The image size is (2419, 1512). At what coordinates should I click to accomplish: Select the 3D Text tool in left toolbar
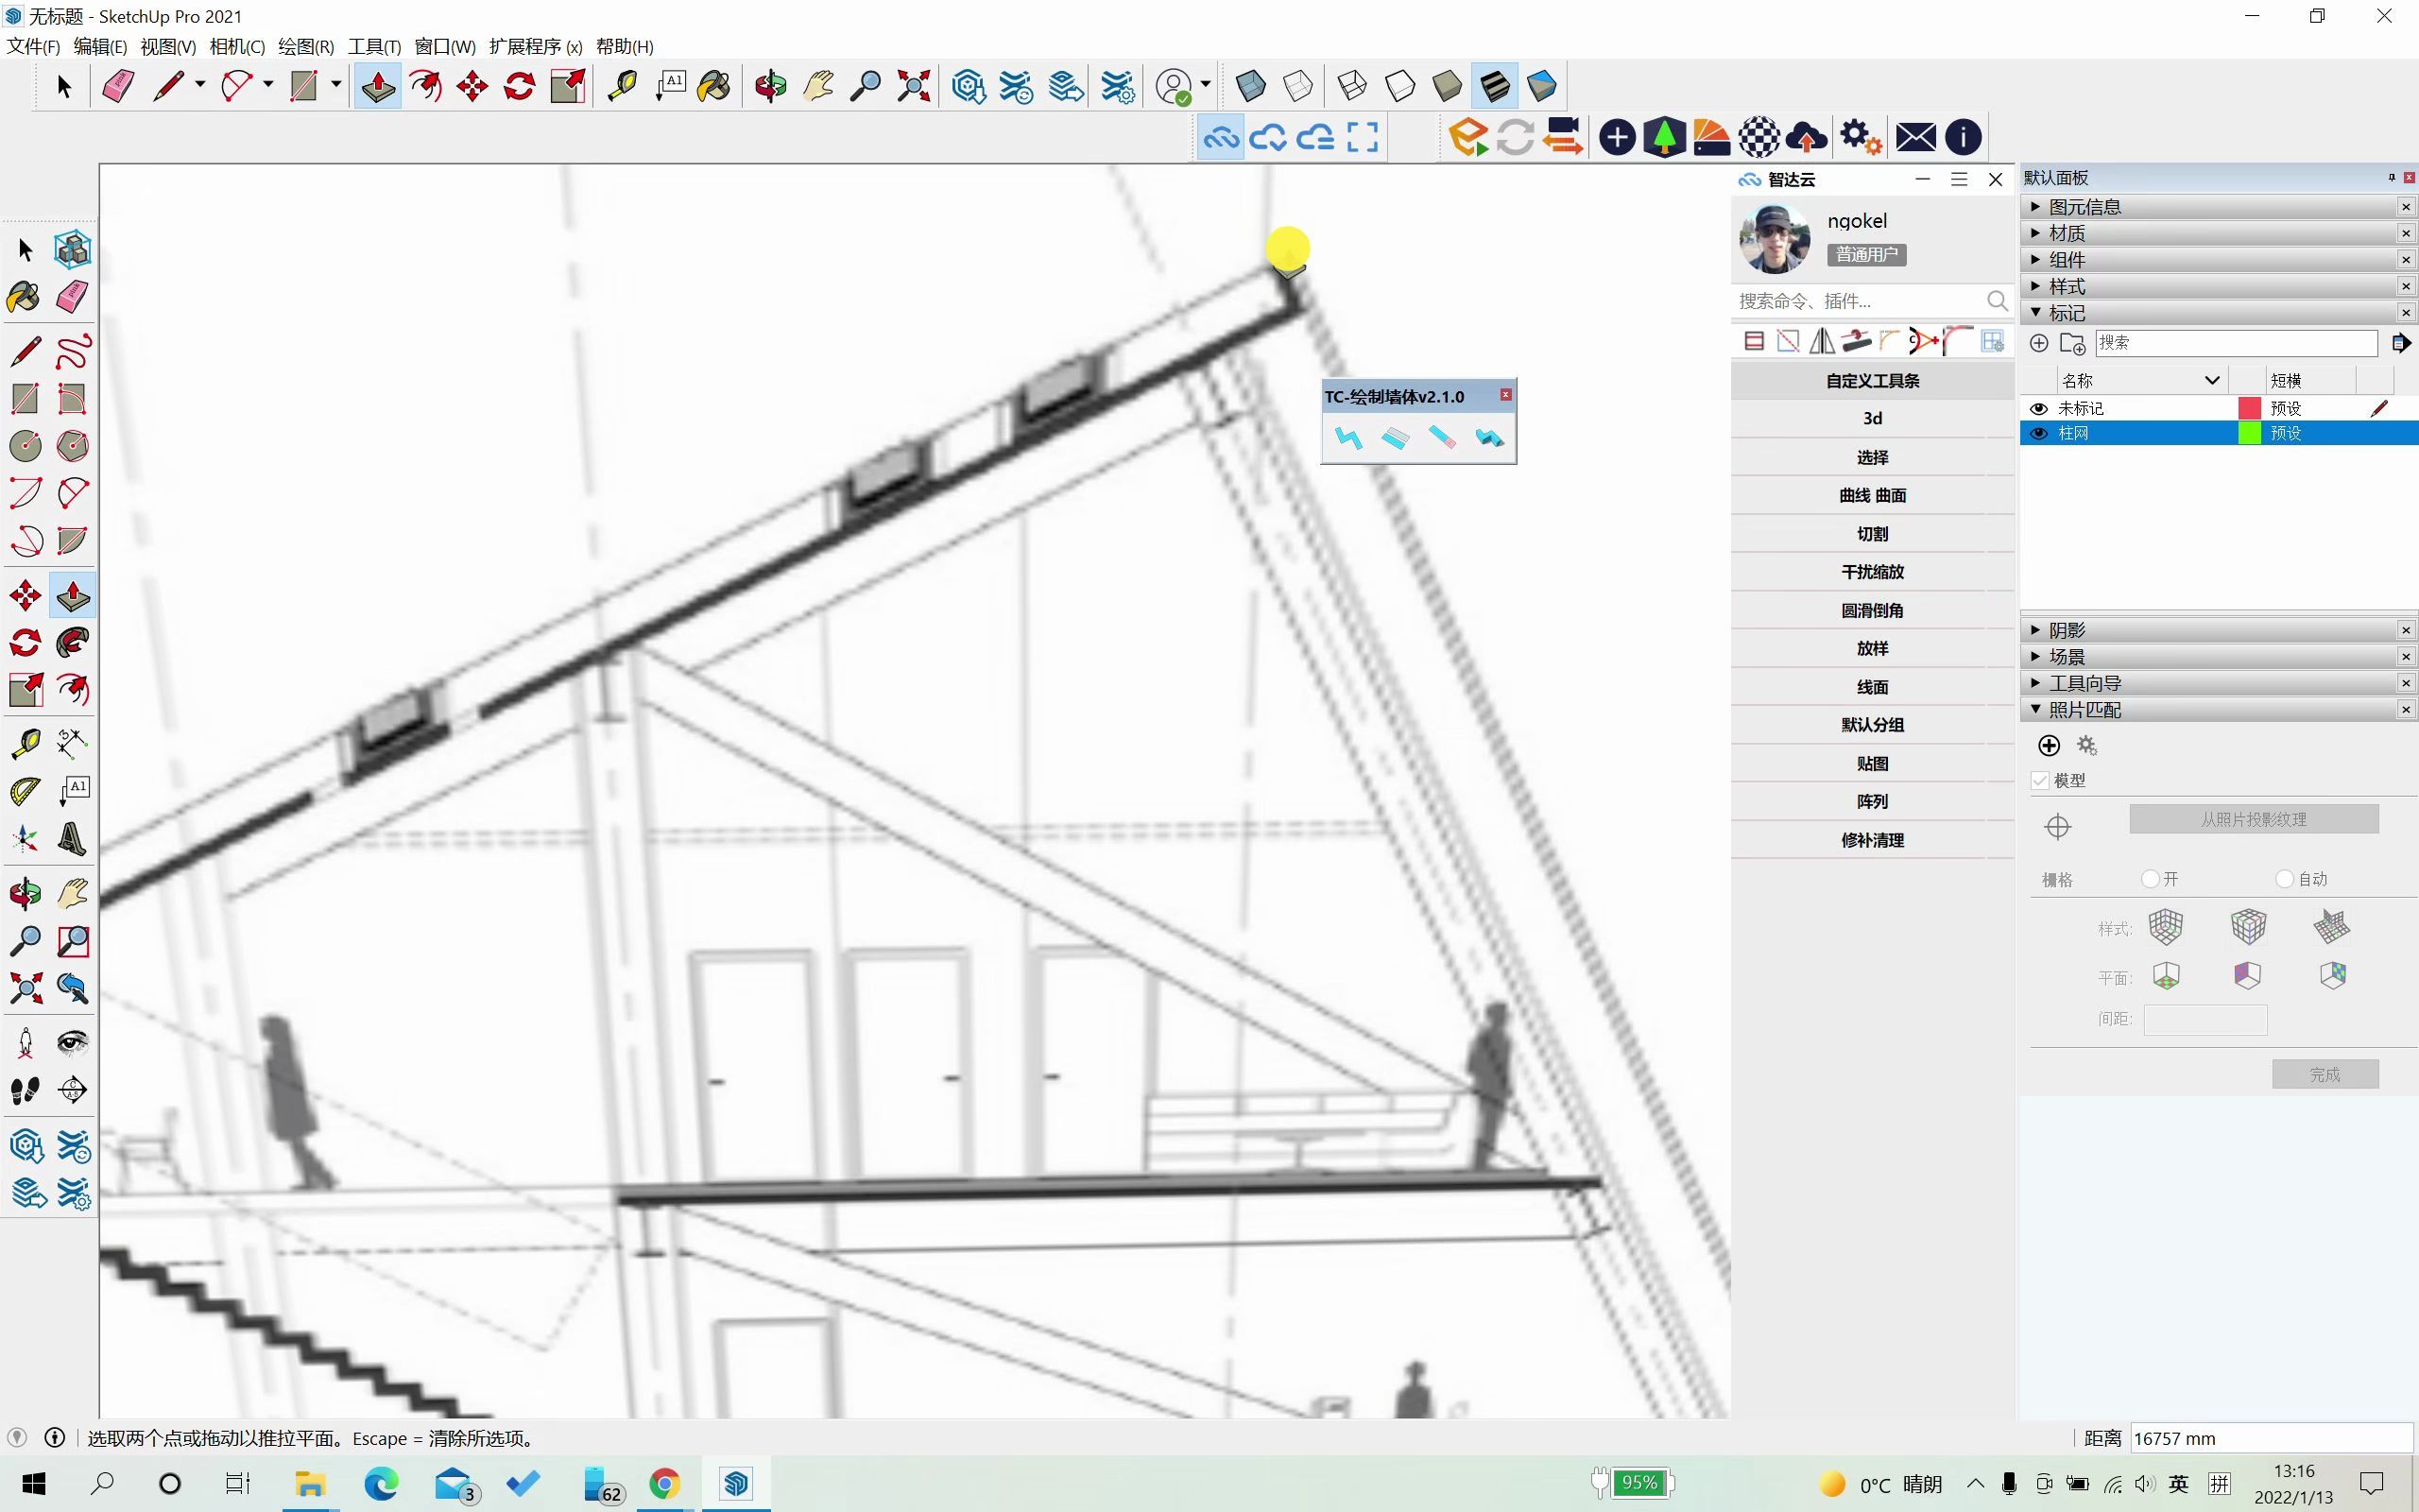point(73,839)
